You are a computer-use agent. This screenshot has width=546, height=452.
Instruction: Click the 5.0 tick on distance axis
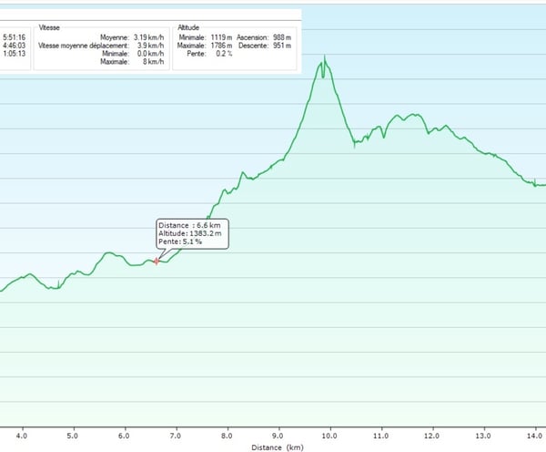tap(73, 436)
